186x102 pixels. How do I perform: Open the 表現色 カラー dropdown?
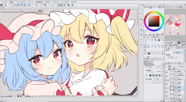(172, 57)
